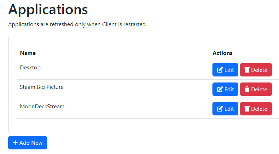
Task: Click the Name column header
Action: pos(28,53)
